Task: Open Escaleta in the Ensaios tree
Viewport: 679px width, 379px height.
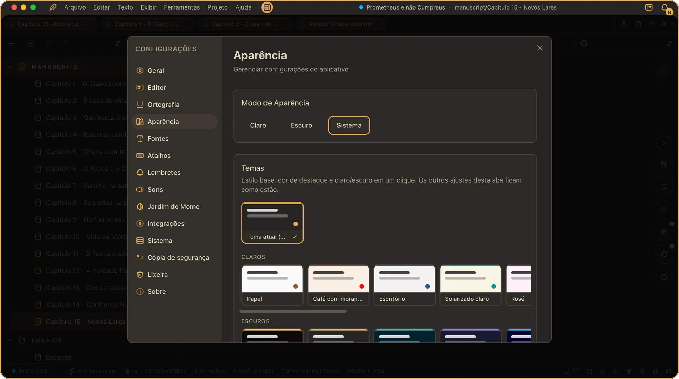Action: [58, 357]
